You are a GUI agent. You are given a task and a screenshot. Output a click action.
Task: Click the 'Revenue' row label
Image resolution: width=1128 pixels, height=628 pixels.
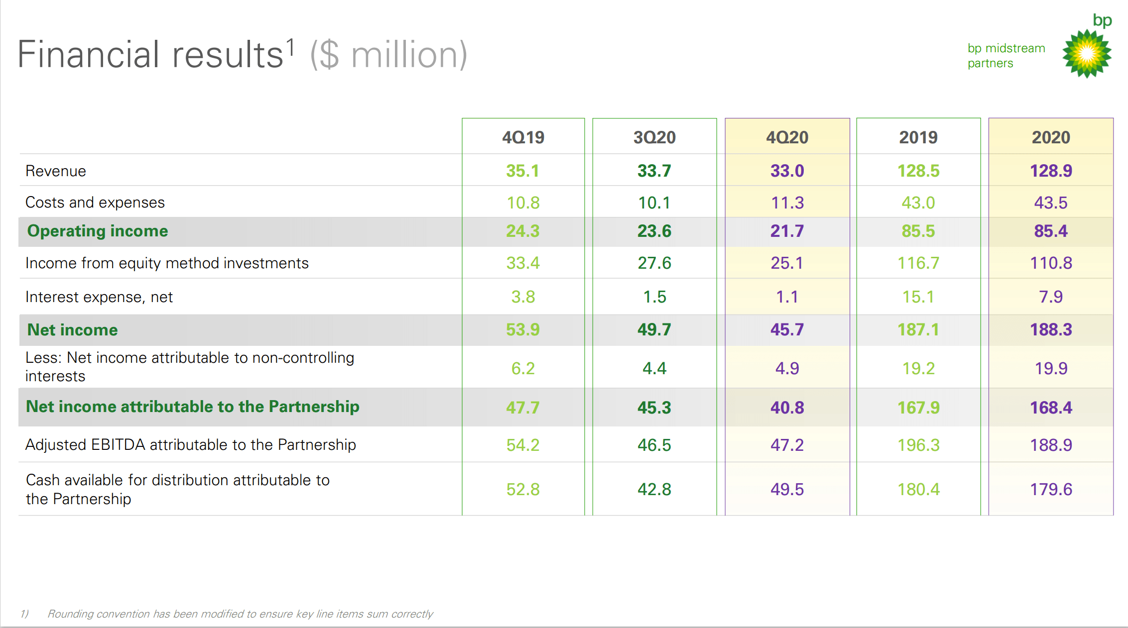tap(56, 171)
